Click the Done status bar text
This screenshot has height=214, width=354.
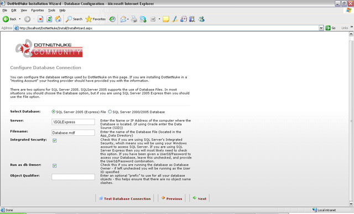click(9, 210)
